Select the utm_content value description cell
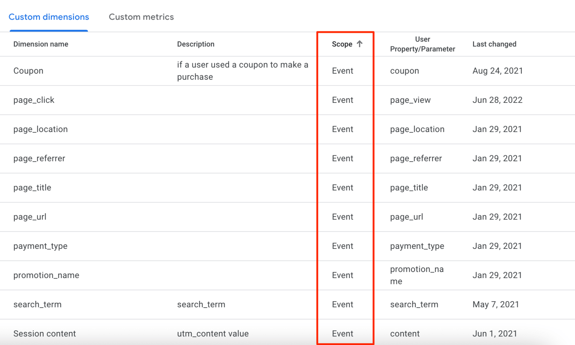The height and width of the screenshot is (345, 575). 213,333
